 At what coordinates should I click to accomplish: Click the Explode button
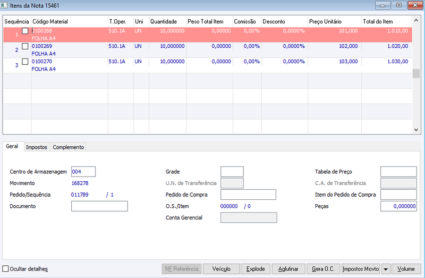point(256,269)
